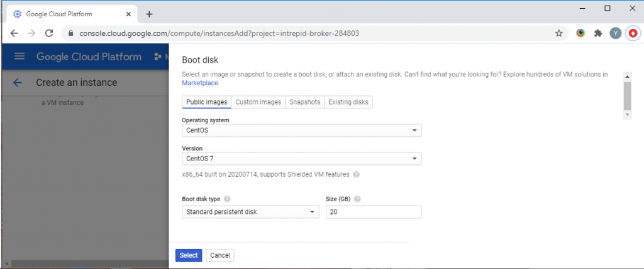Image resolution: width=644 pixels, height=269 pixels.
Task: Show help for Shielded VM features
Action: (x=356, y=175)
